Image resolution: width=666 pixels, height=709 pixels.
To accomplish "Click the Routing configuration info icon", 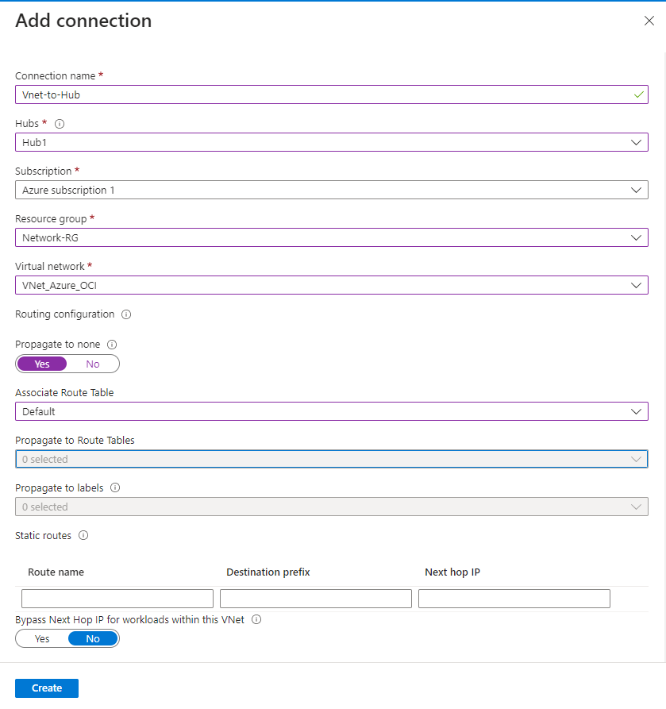I will (x=126, y=314).
